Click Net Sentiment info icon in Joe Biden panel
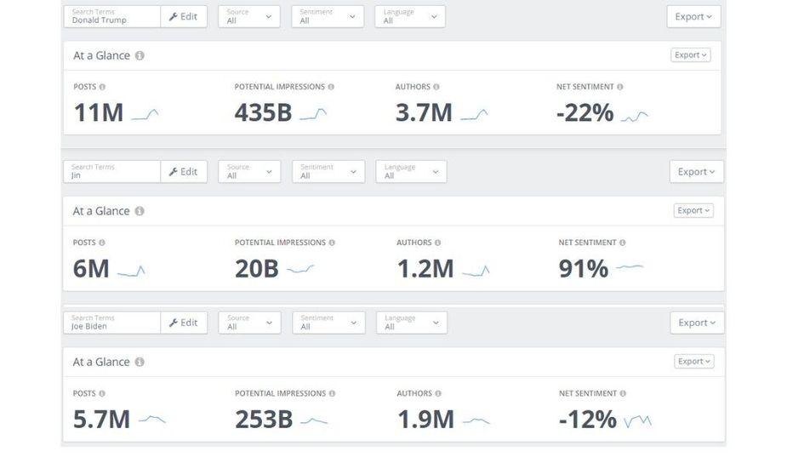The width and height of the screenshot is (787, 463). [622, 393]
